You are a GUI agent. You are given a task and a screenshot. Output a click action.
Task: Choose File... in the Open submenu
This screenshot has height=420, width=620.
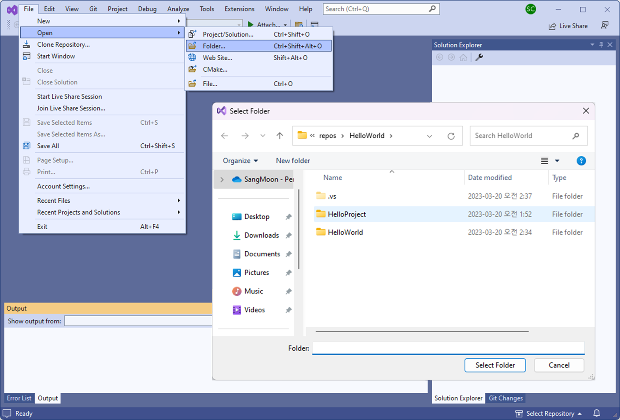pos(258,84)
